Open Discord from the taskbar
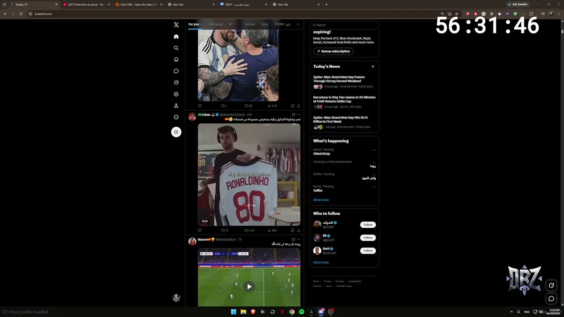Image resolution: width=564 pixels, height=317 pixels. [321, 312]
